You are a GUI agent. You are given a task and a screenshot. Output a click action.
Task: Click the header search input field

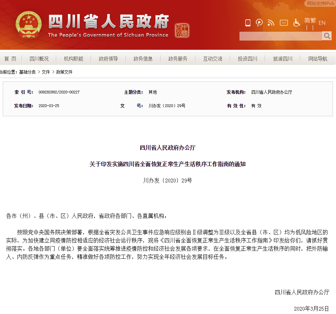(280, 36)
